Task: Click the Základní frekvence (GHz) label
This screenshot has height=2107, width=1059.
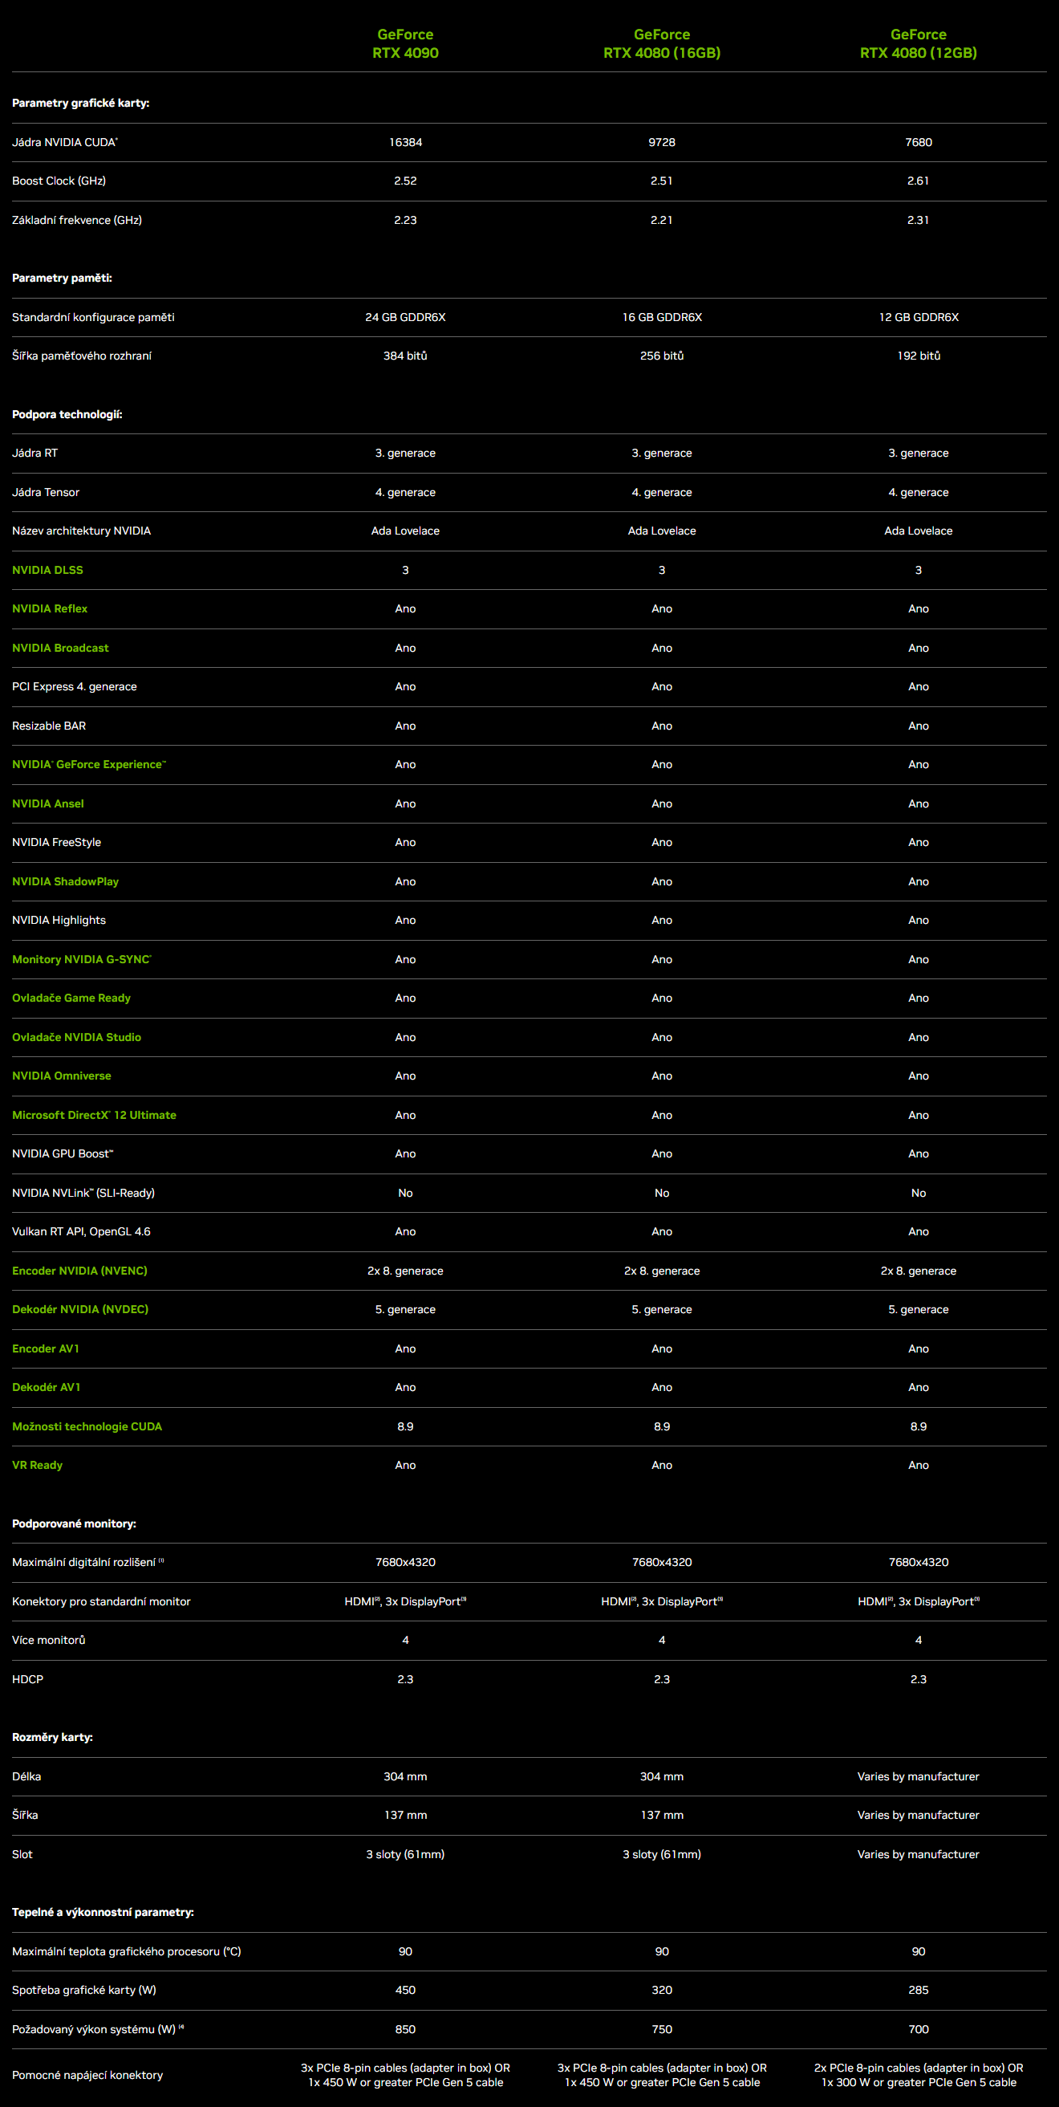Action: click(77, 220)
